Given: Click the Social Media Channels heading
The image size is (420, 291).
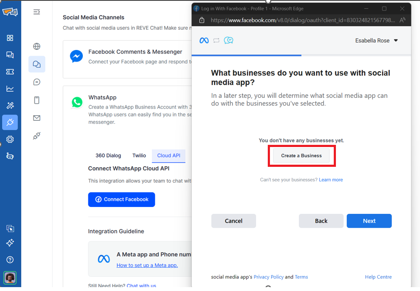Looking at the screenshot, I should (x=94, y=17).
